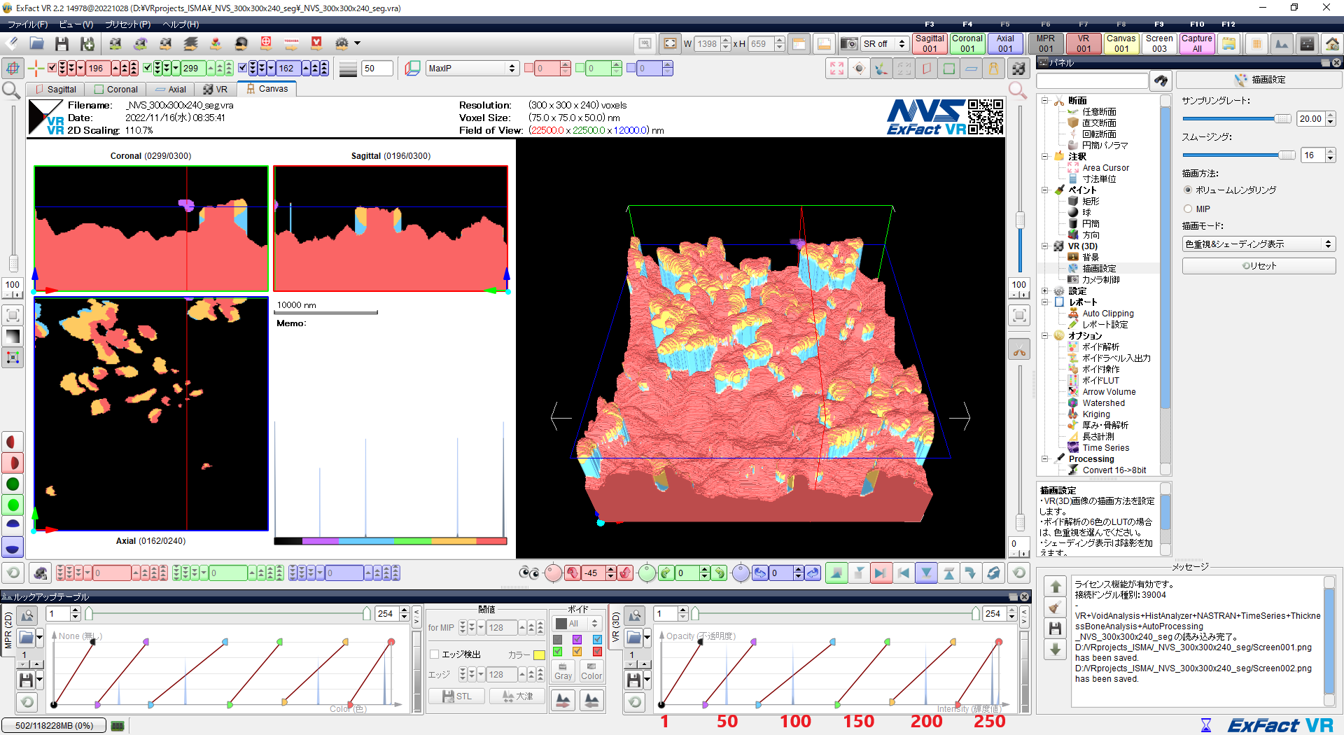The width and height of the screenshot is (1344, 735).
Task: Toggle the blue Axial slice checkbox
Action: point(242,68)
